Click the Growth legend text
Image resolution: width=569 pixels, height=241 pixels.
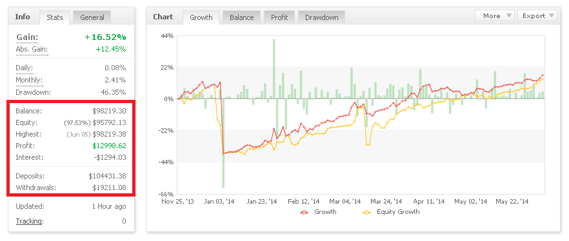(x=326, y=212)
